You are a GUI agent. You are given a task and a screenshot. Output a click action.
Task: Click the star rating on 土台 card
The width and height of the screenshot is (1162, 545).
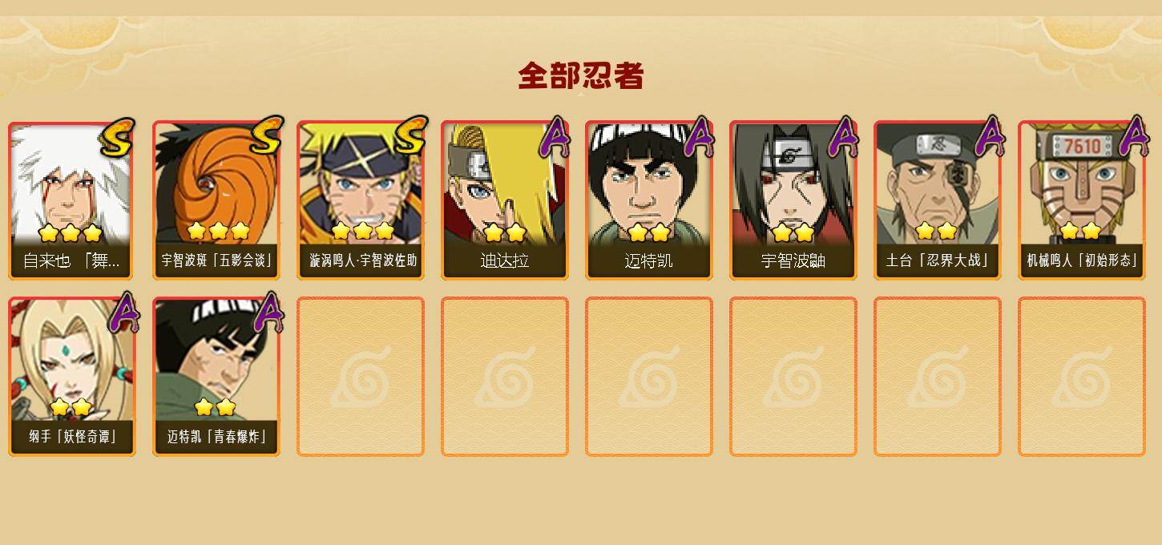click(x=936, y=231)
